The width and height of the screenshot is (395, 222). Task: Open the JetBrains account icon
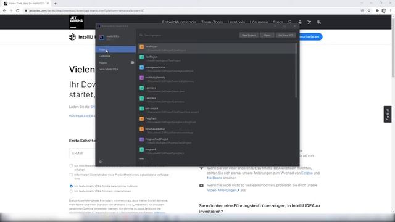300,22
